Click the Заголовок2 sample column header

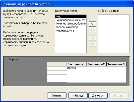pos(96,64)
